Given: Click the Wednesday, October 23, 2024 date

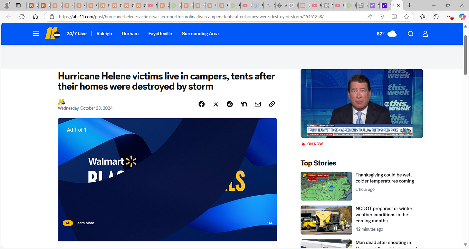Looking at the screenshot, I should click(x=85, y=108).
